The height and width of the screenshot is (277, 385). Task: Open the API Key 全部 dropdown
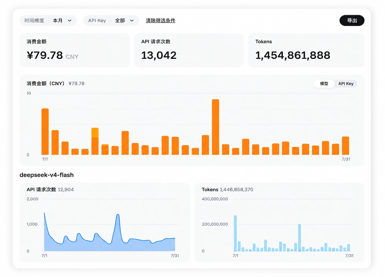[111, 21]
